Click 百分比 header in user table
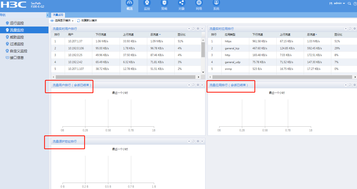The image size is (357, 189). coord(182,35)
